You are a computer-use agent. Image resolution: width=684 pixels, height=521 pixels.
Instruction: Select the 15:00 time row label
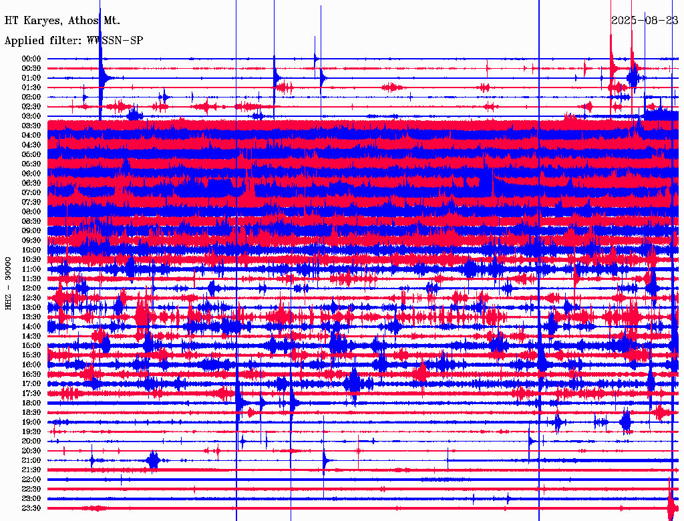click(x=31, y=345)
